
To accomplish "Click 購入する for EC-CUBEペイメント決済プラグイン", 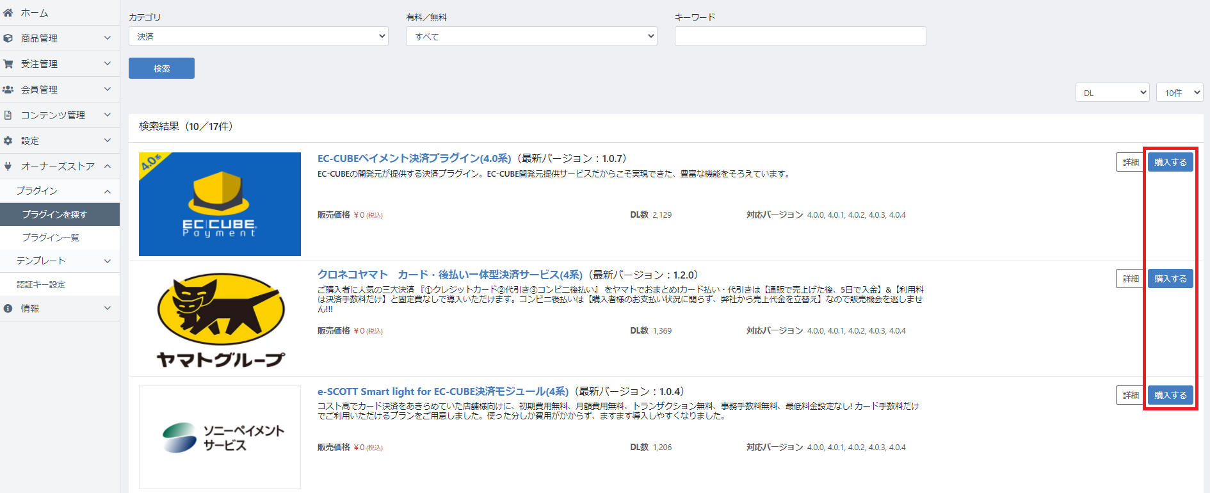I will click(1170, 162).
